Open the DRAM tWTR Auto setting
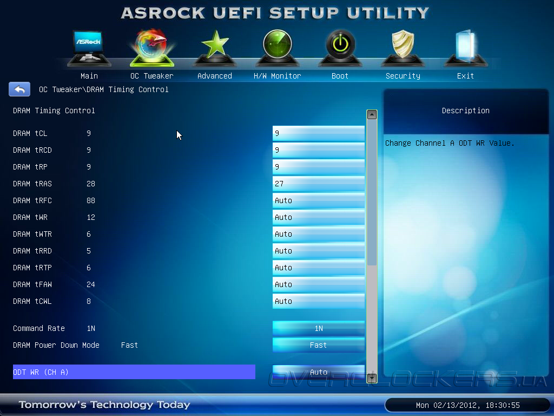Screen dimensions: 554x416 319,234
